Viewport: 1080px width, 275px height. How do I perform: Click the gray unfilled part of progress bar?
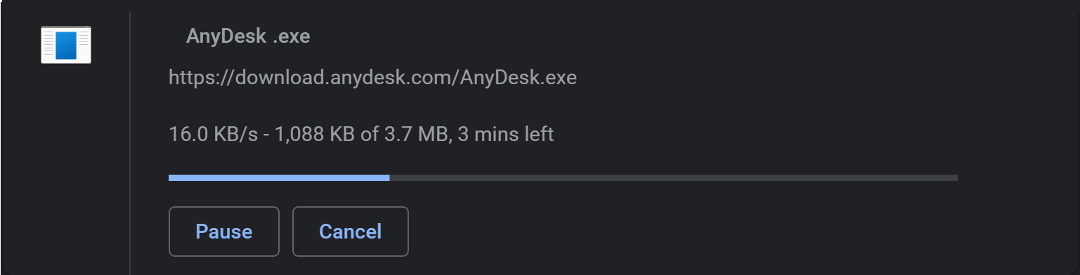(674, 178)
